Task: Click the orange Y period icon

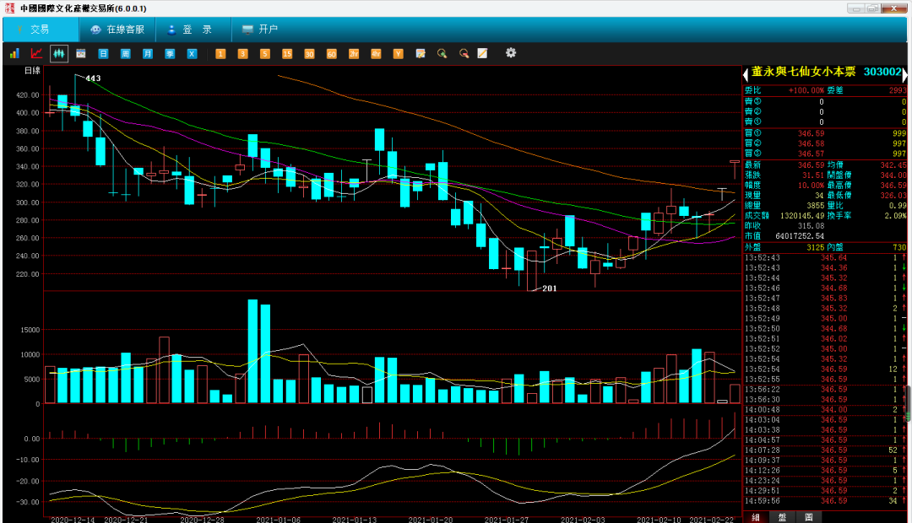Action: 398,53
